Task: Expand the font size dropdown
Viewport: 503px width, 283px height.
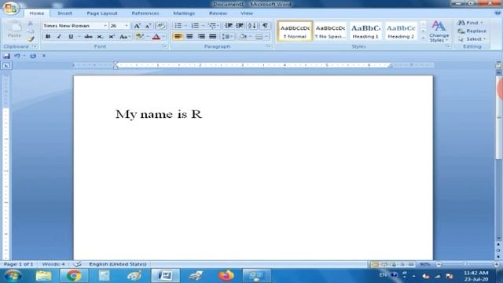Action: pyautogui.click(x=127, y=26)
